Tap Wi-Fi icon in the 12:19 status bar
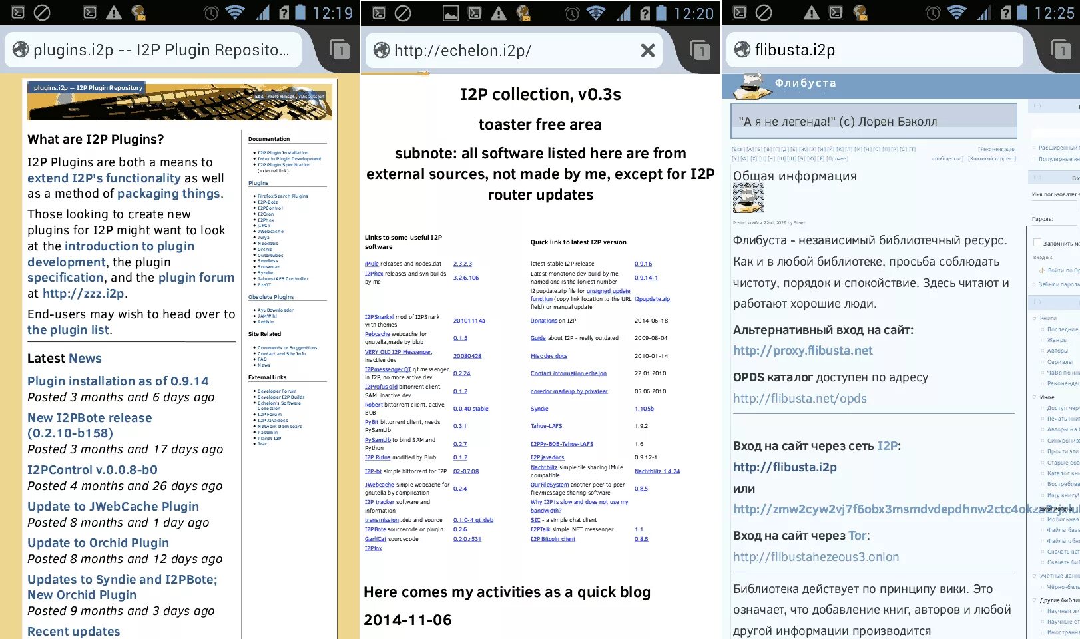Viewport: 1080px width, 639px height. tap(234, 13)
